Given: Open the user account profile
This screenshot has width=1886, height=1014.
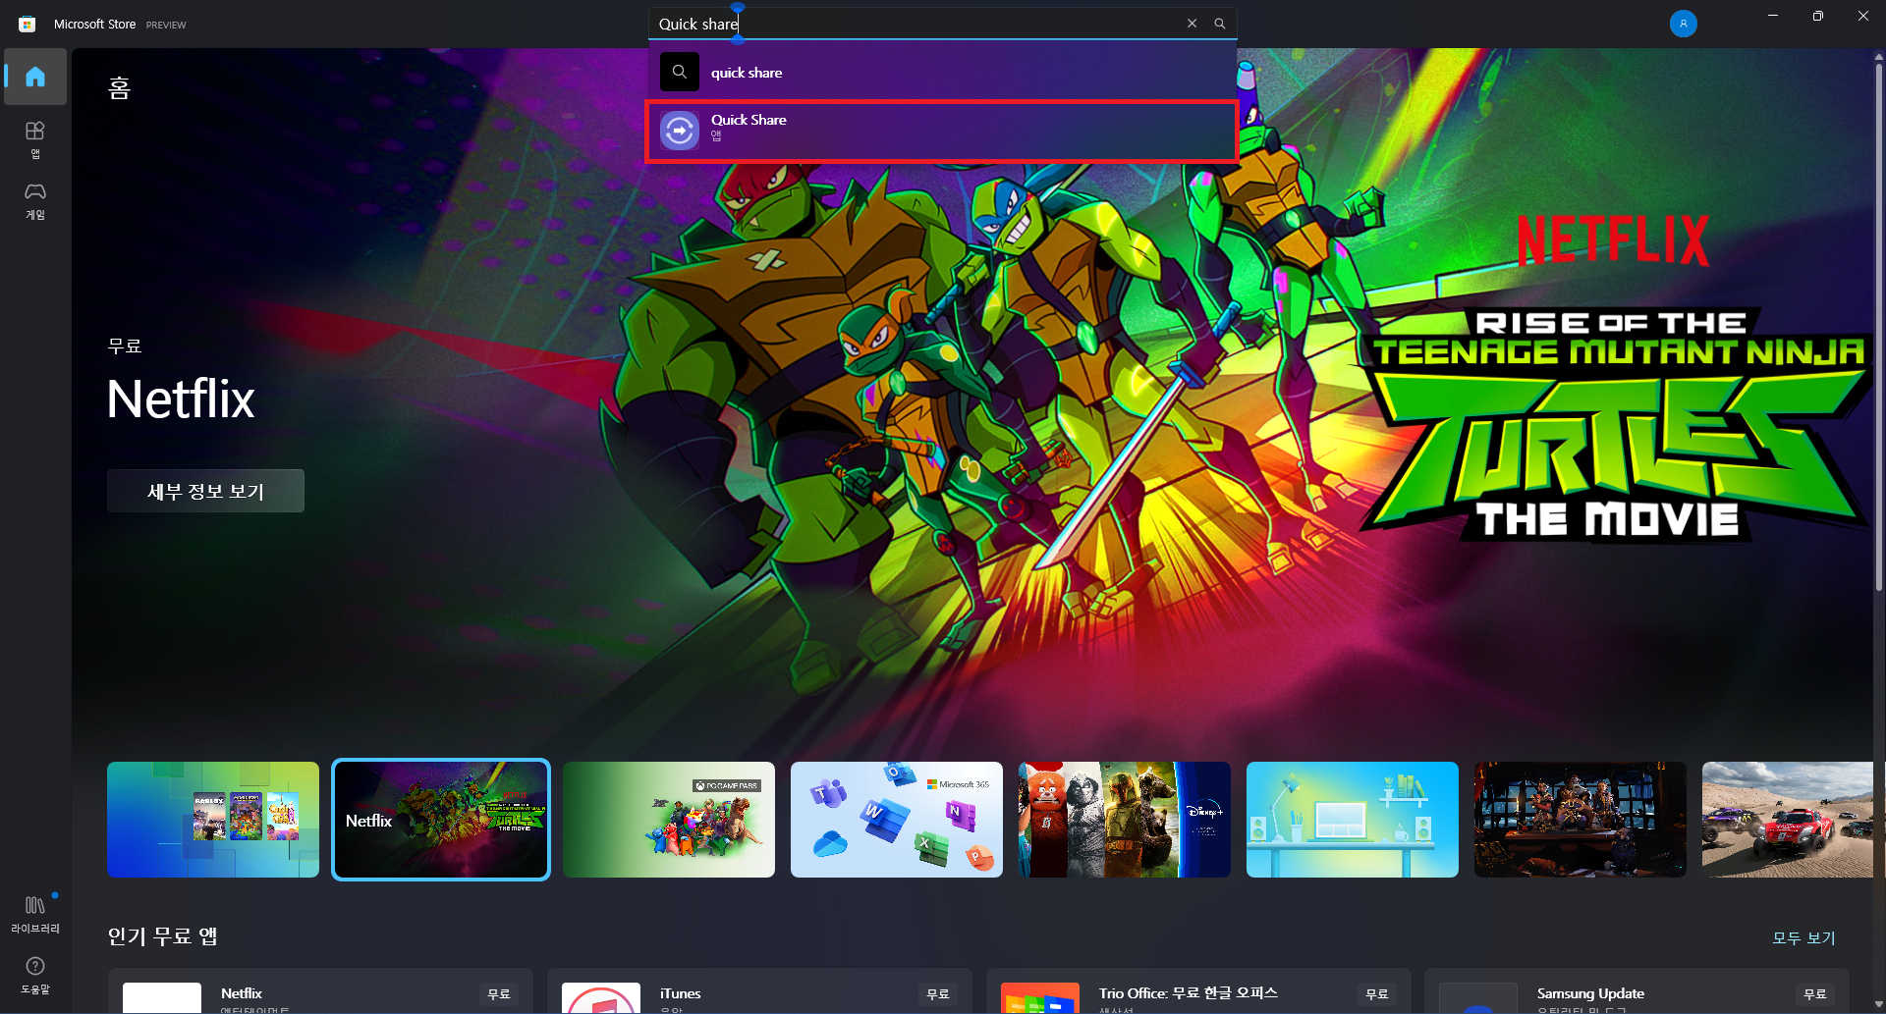Looking at the screenshot, I should (1683, 24).
